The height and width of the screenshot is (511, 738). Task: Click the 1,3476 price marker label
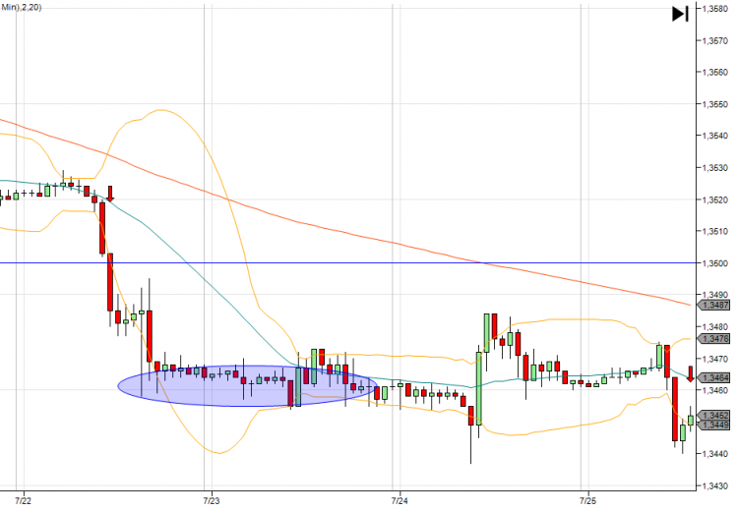715,338
